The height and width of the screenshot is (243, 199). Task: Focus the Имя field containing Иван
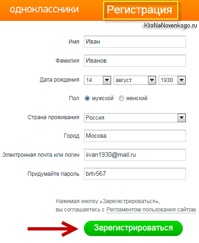coord(135,42)
